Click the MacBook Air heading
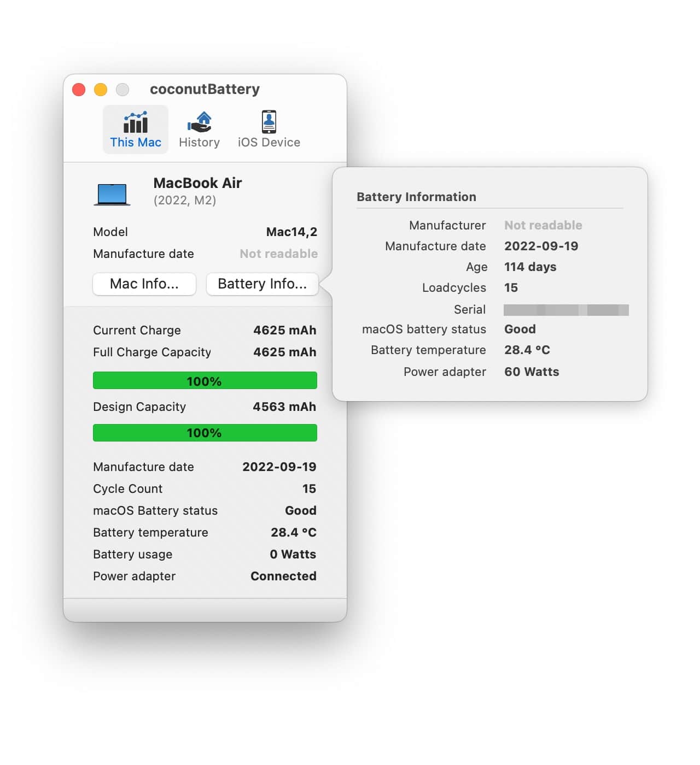The image size is (700, 765). click(197, 183)
